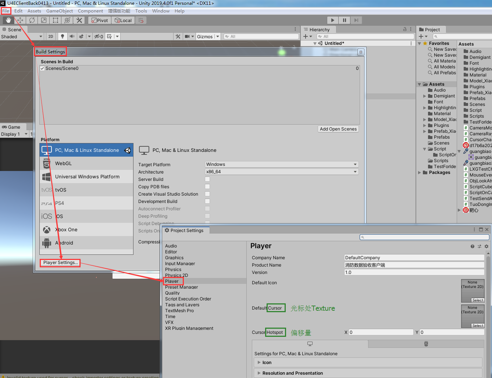Click Hierarchy add plus button

pyautogui.click(x=306, y=36)
